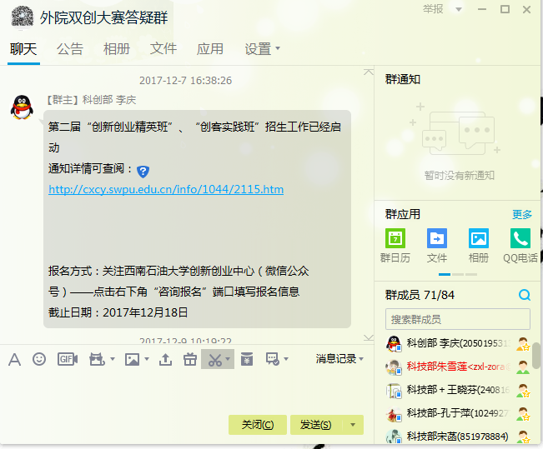Click the gift box icon
Screen dimensions: 543x449
point(190,359)
